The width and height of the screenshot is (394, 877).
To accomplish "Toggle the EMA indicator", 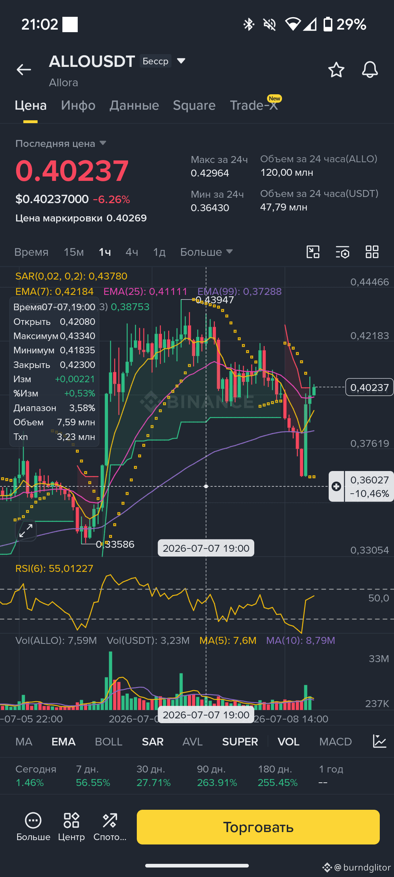I will coord(63,741).
